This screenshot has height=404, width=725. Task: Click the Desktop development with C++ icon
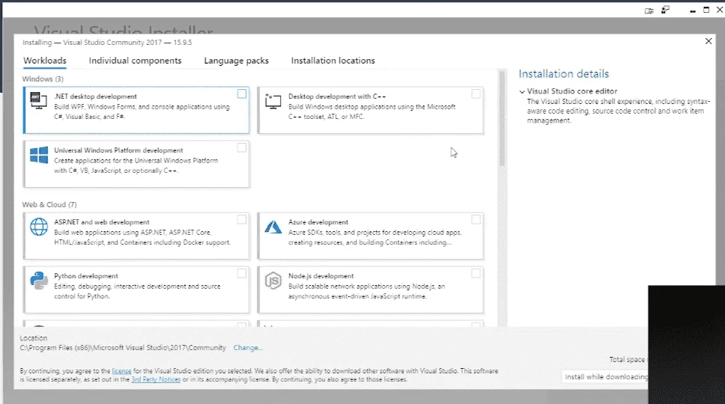coord(273,101)
